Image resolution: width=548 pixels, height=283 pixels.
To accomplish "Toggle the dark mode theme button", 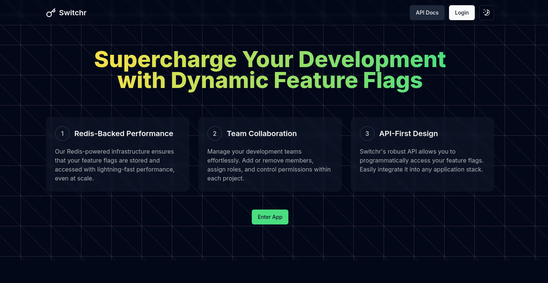I will pos(486,13).
